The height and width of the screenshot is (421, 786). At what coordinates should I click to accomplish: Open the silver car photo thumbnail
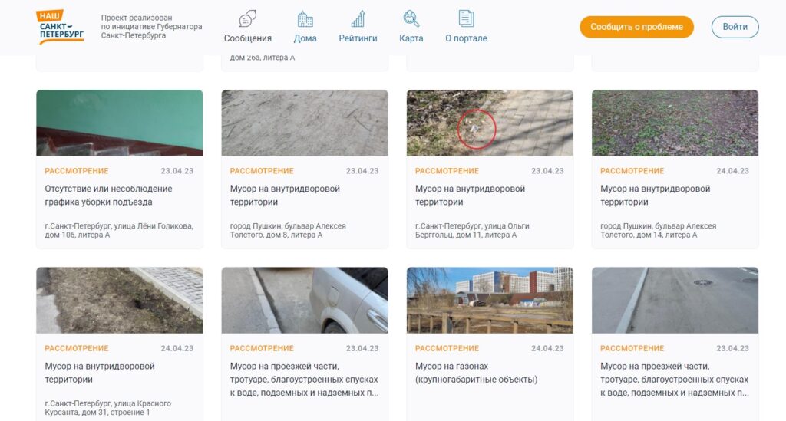(305, 300)
